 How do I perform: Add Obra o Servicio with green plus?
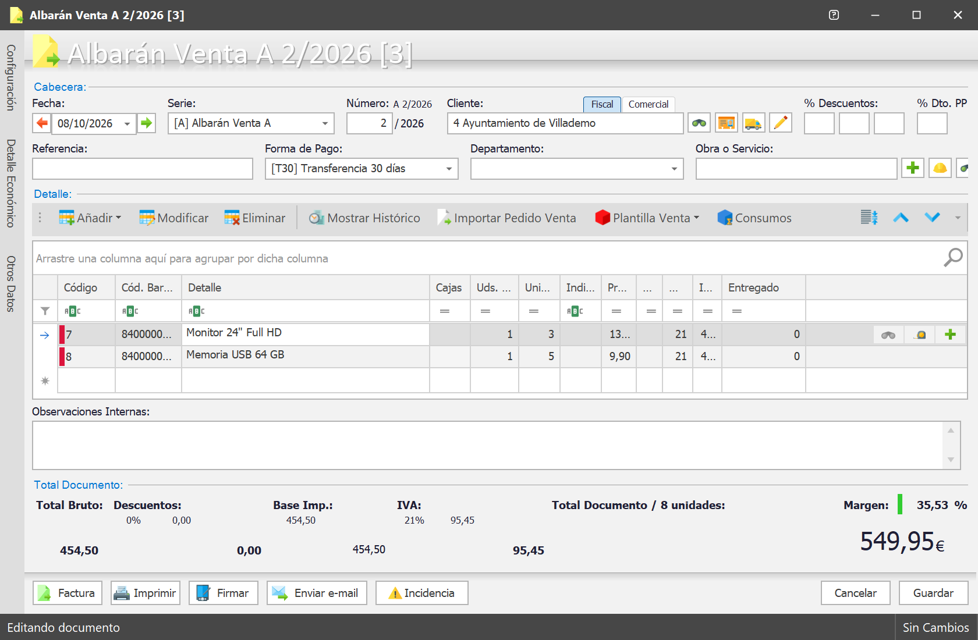[913, 168]
